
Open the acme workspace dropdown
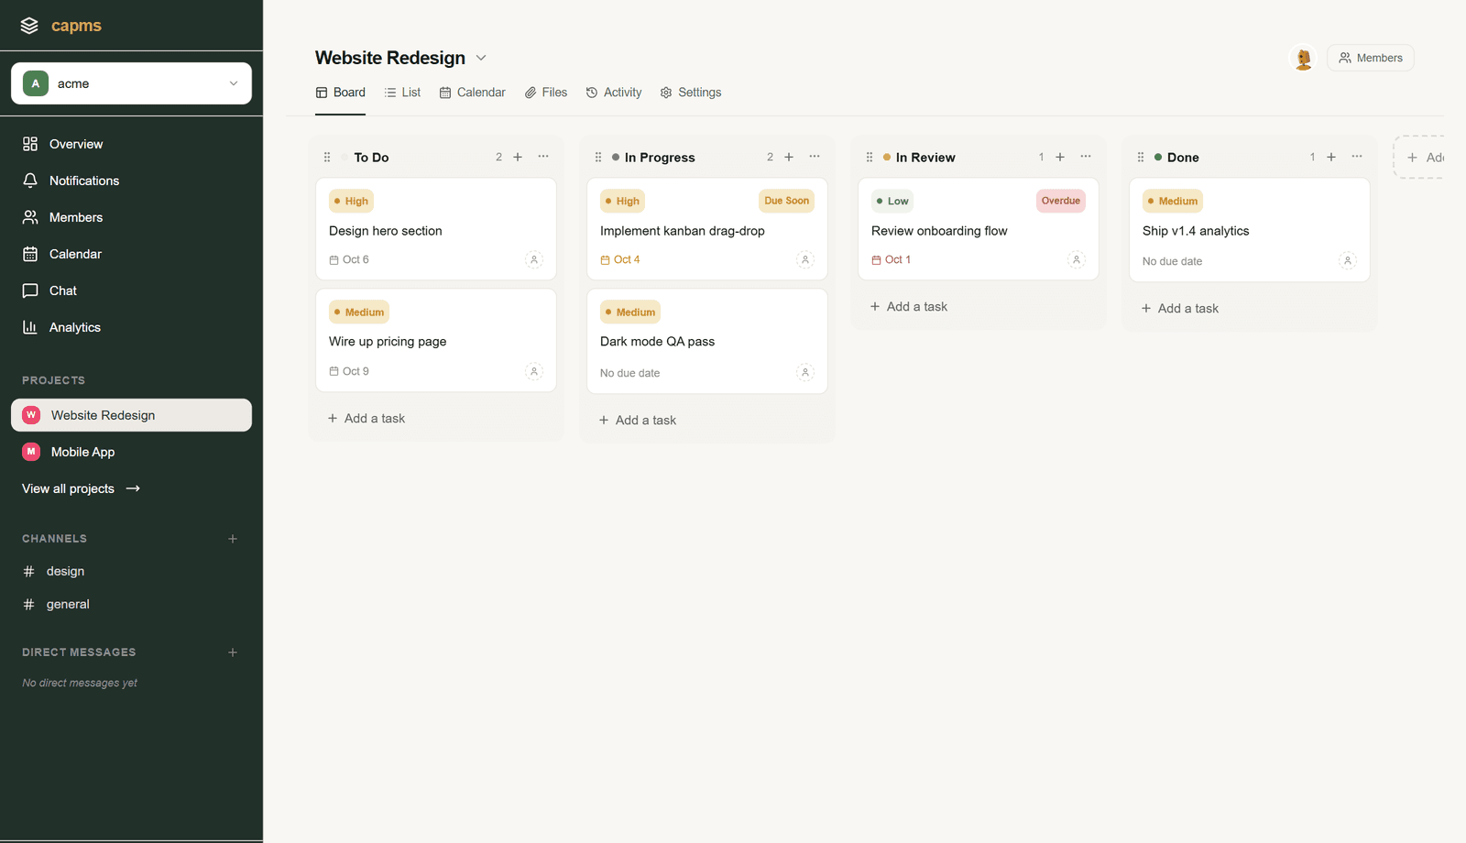pyautogui.click(x=131, y=83)
